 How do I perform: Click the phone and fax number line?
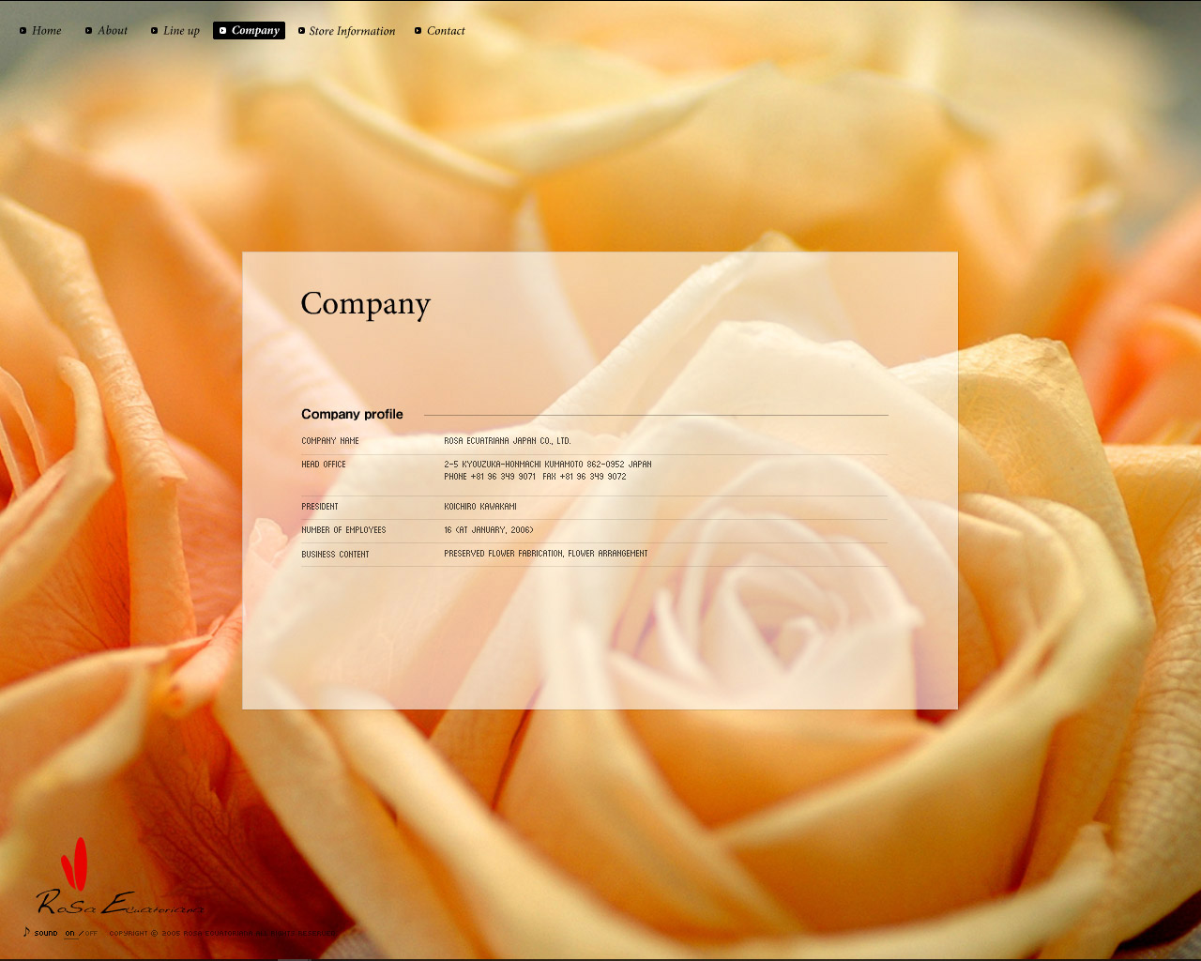point(535,477)
